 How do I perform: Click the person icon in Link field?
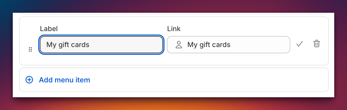(179, 45)
